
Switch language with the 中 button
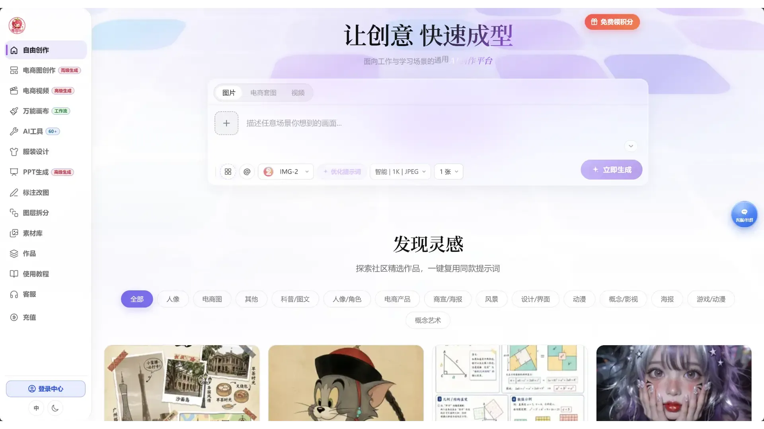(x=36, y=408)
